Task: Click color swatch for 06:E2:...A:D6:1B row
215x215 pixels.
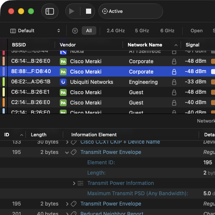Action: tap(4, 82)
